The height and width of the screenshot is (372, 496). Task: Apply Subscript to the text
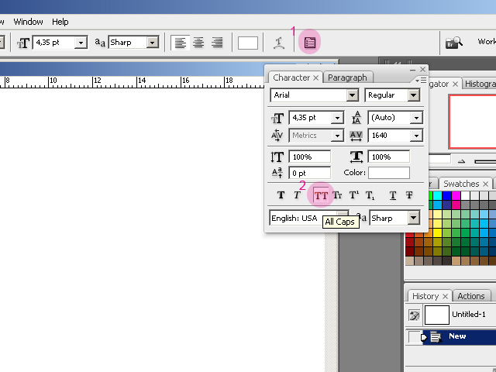click(370, 196)
